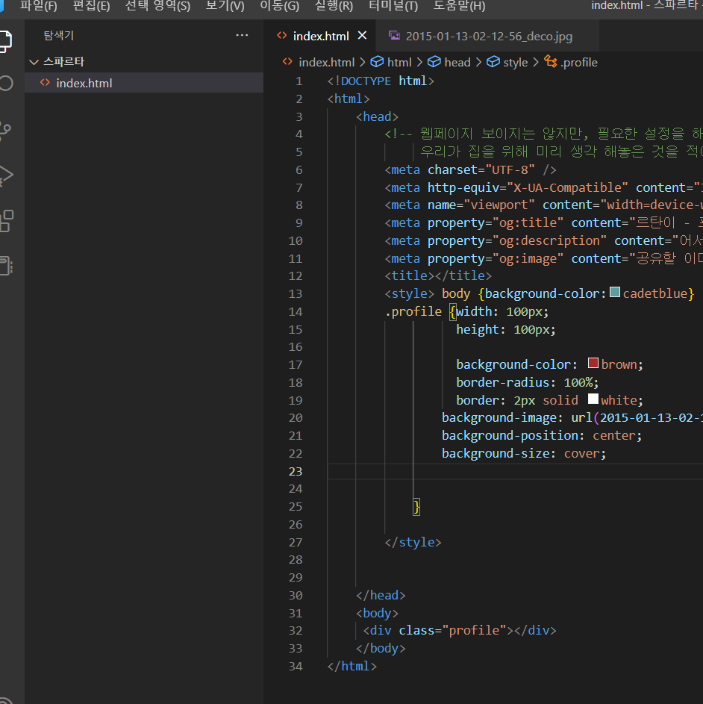This screenshot has height=704, width=703.
Task: Select index.html in the file tree
Action: [144, 83]
